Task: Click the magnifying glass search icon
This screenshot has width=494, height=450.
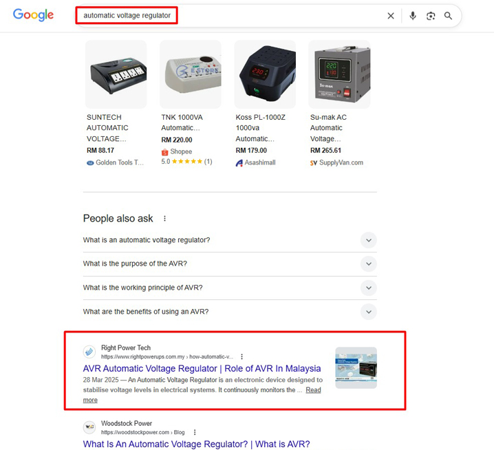Action: point(449,16)
